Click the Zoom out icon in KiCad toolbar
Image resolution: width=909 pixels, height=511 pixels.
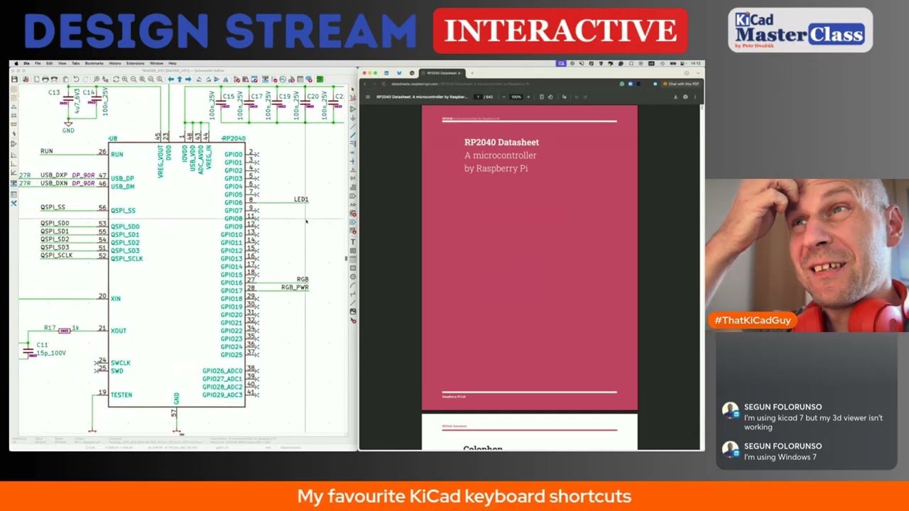134,79
